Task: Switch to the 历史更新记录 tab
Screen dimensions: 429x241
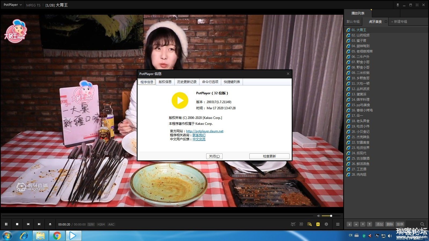Action: (187, 82)
